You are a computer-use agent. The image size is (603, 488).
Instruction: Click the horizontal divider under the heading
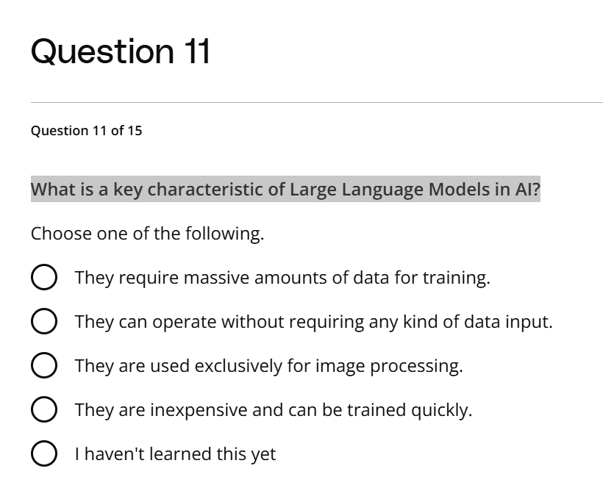coord(316,102)
